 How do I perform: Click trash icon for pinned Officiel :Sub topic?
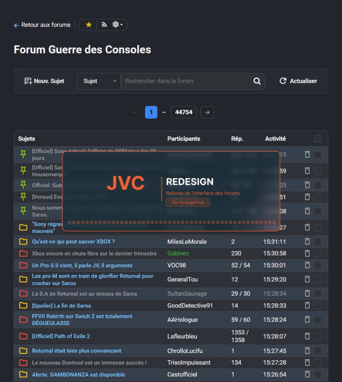point(307,185)
